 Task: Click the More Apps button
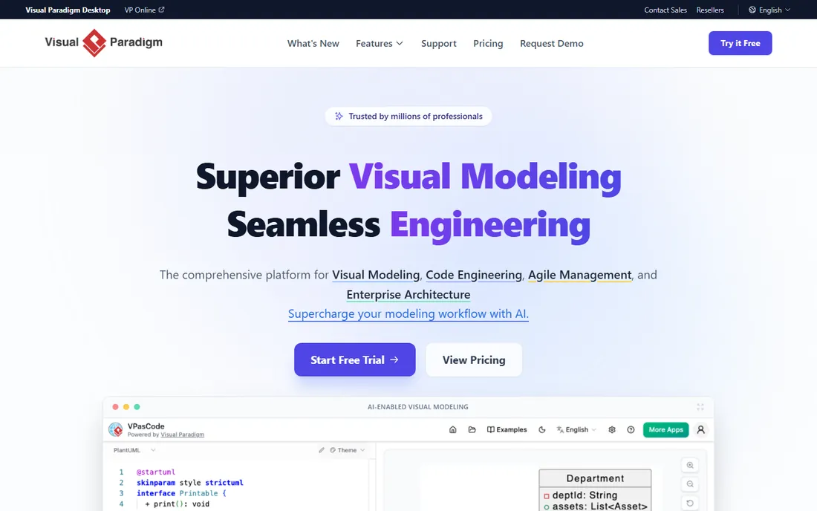click(x=666, y=430)
